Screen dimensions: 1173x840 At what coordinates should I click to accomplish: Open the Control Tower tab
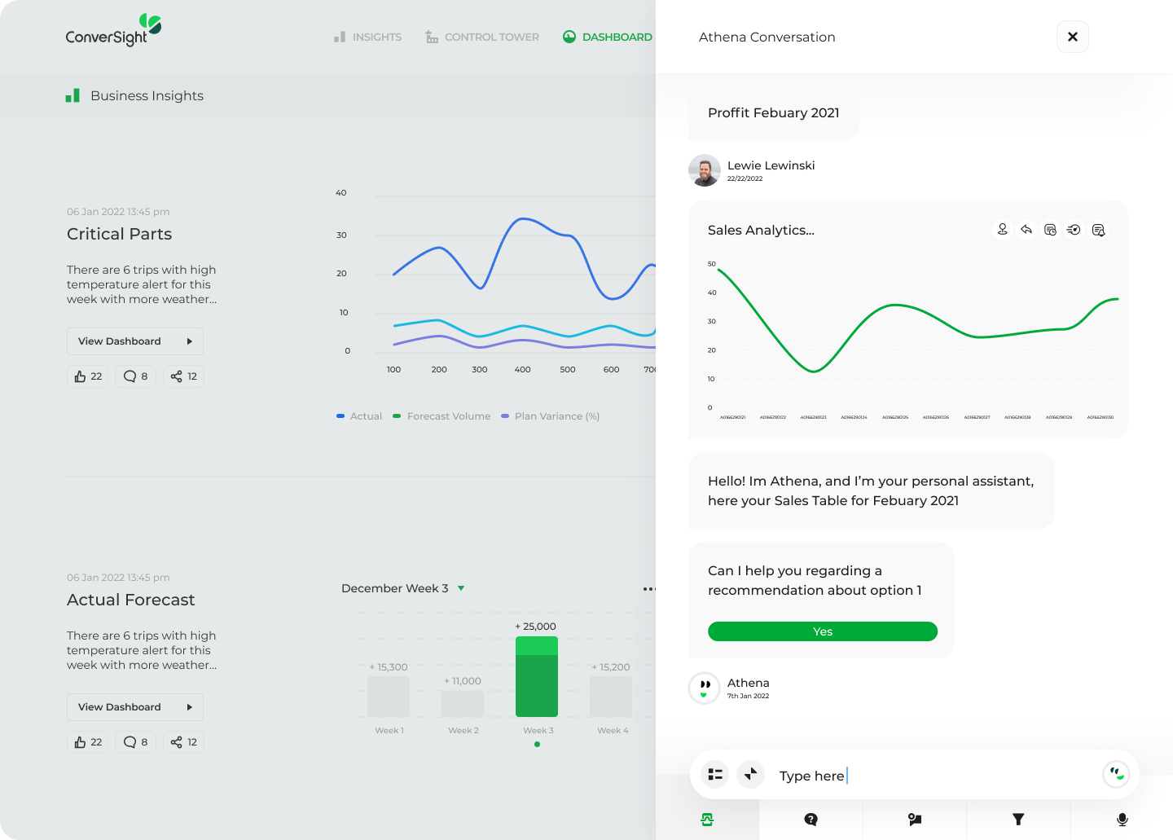pyautogui.click(x=482, y=37)
